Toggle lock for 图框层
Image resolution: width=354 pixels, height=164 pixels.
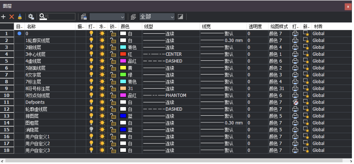[x=113, y=123]
